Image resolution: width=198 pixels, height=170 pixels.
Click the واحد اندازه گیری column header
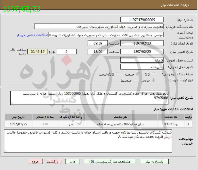(71, 117)
